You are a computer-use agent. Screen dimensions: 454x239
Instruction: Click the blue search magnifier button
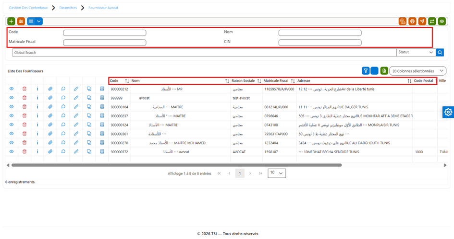click(x=440, y=52)
